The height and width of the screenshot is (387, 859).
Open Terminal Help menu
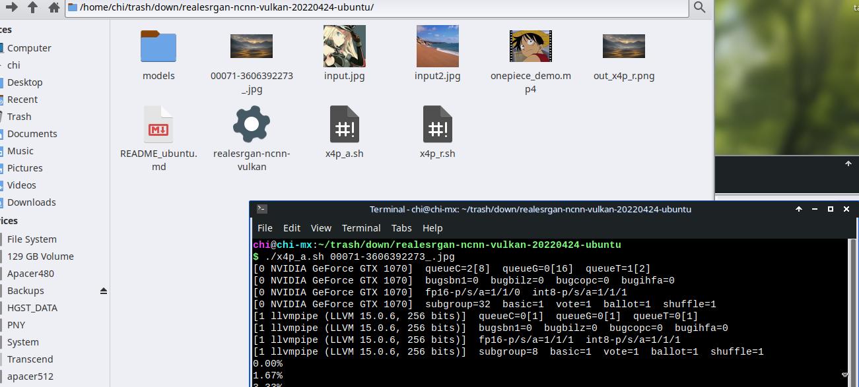coord(432,228)
